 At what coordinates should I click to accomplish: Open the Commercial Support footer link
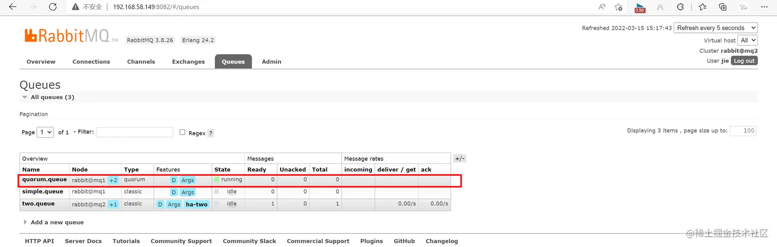click(318, 241)
